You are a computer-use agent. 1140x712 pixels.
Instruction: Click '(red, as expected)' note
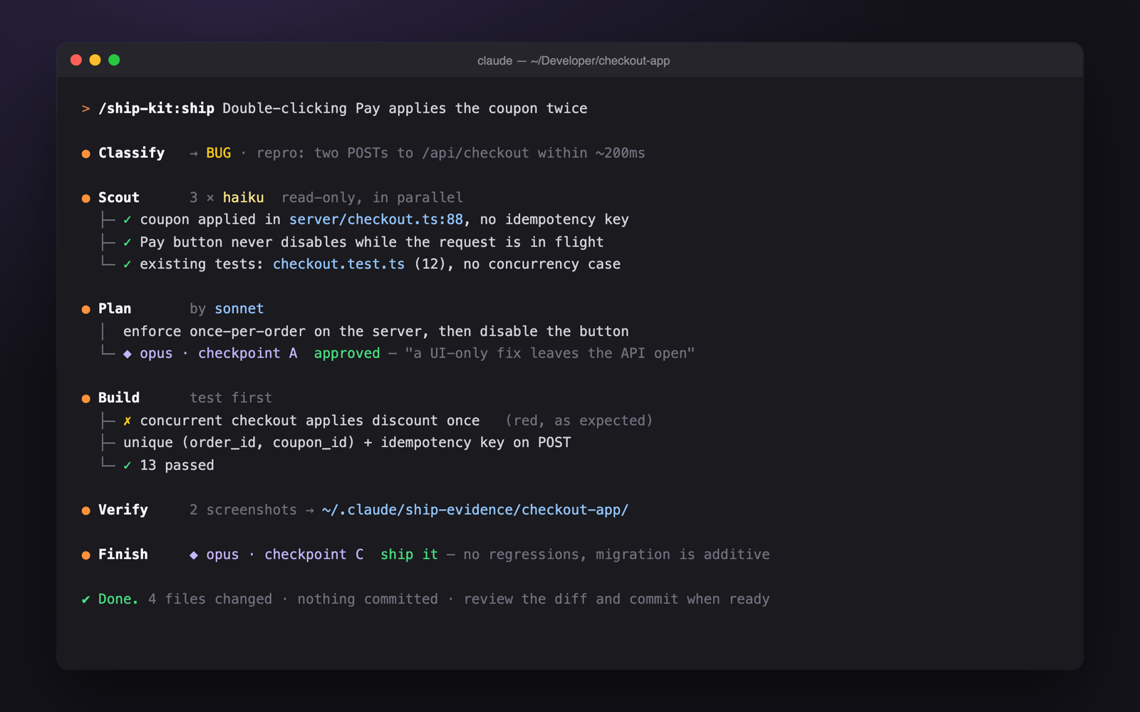(x=579, y=420)
